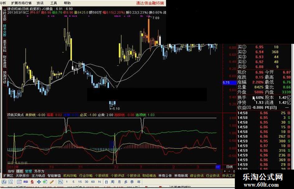The height and width of the screenshot is (189, 294).
Task: Switch to 15-minute period
Action: tap(80, 182)
